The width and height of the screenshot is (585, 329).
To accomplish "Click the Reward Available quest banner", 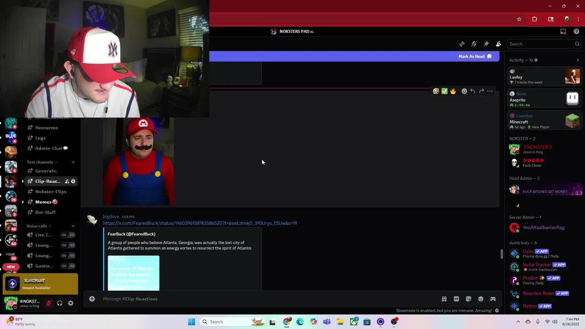I will 40,284.
